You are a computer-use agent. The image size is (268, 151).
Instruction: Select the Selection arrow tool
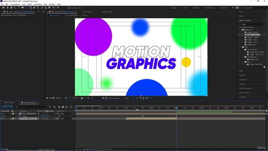tap(8, 8)
